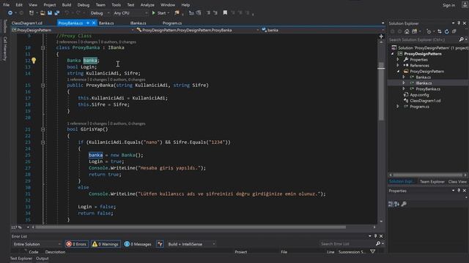This screenshot has height=263, width=469.
Task: Close the ProxyBanka.cs tab
Action: (94, 23)
